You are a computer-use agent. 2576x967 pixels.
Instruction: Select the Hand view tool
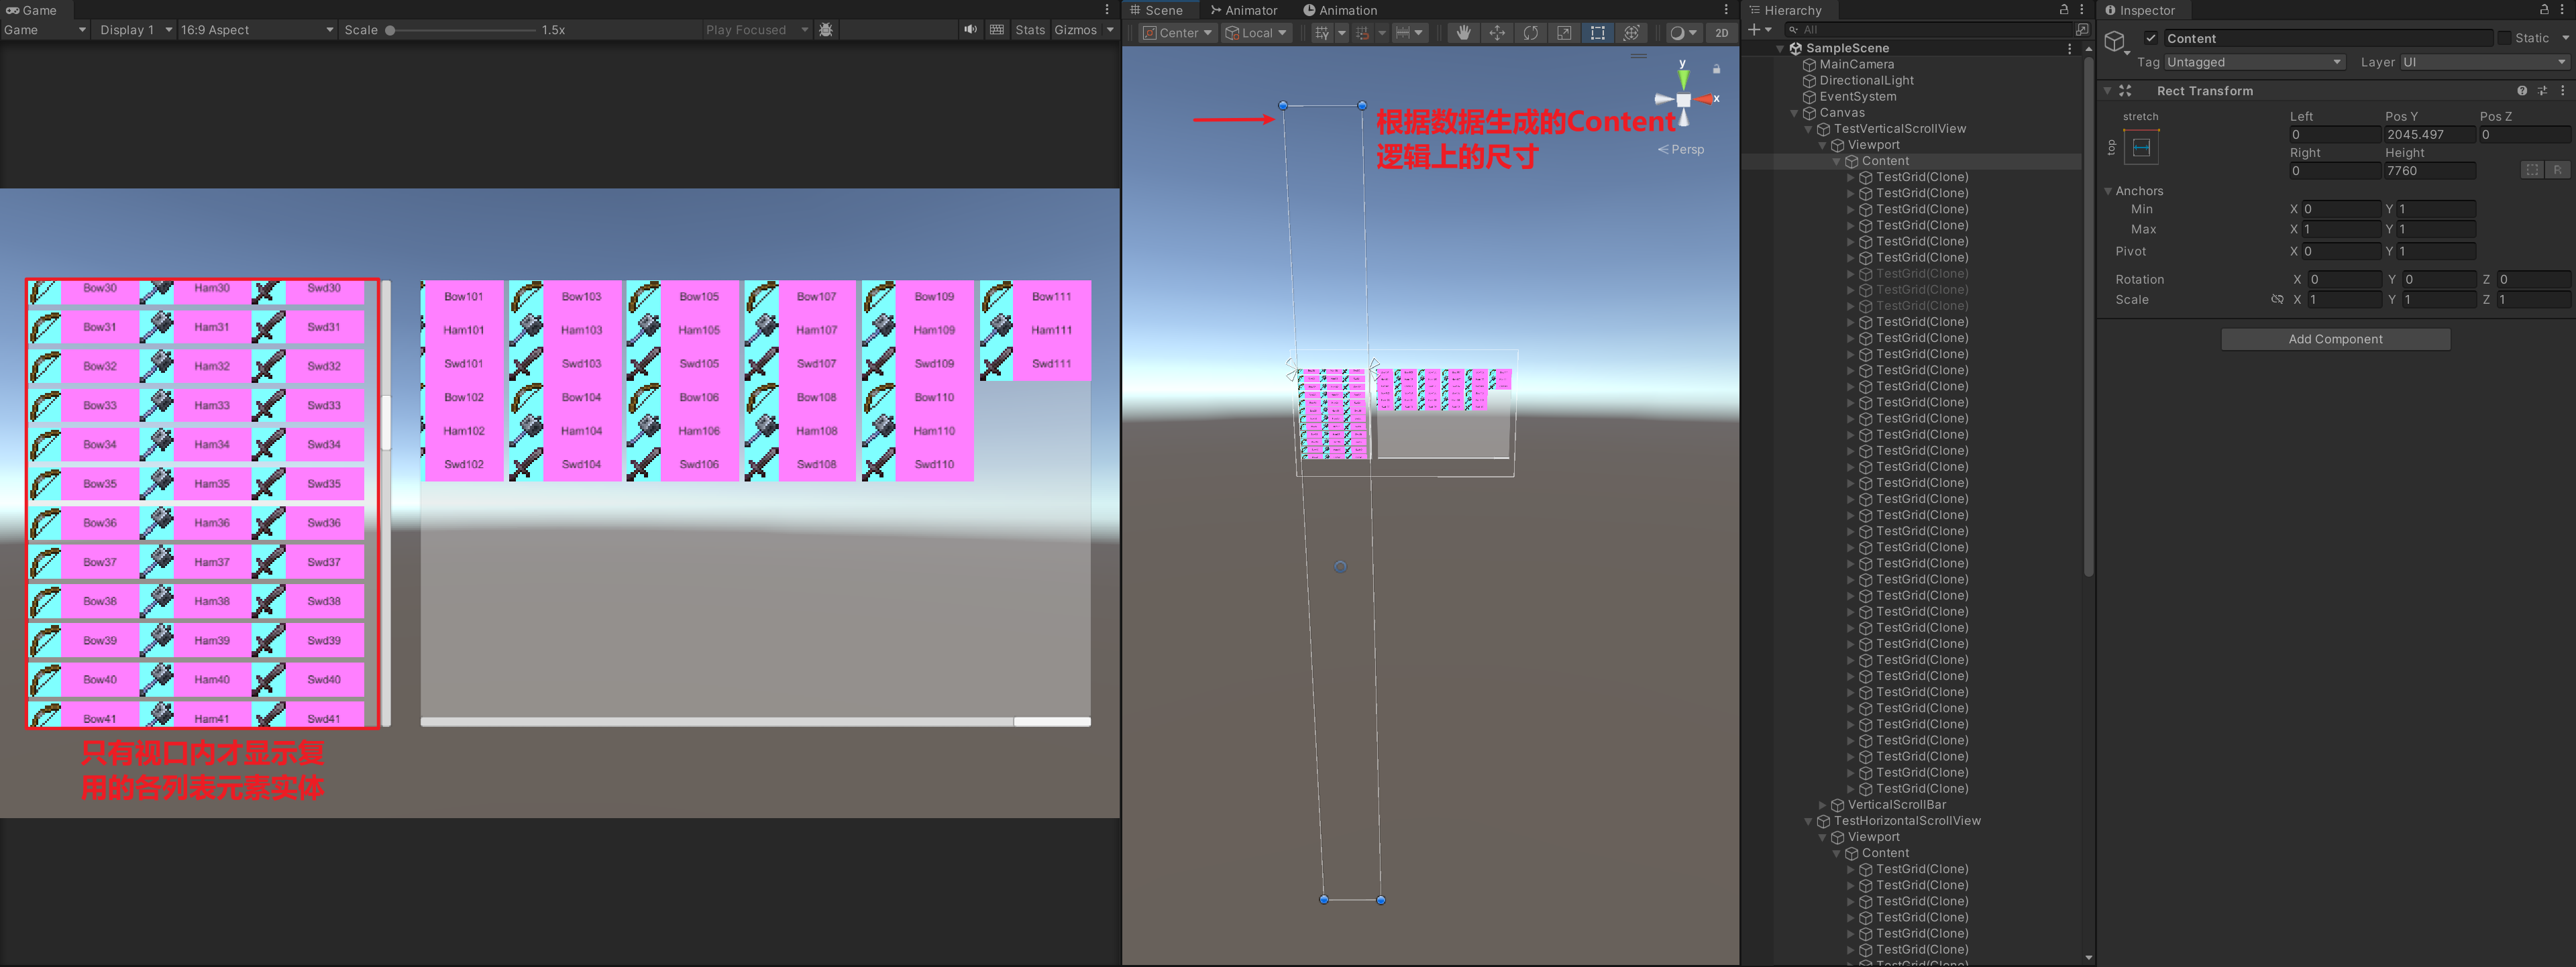1463,33
